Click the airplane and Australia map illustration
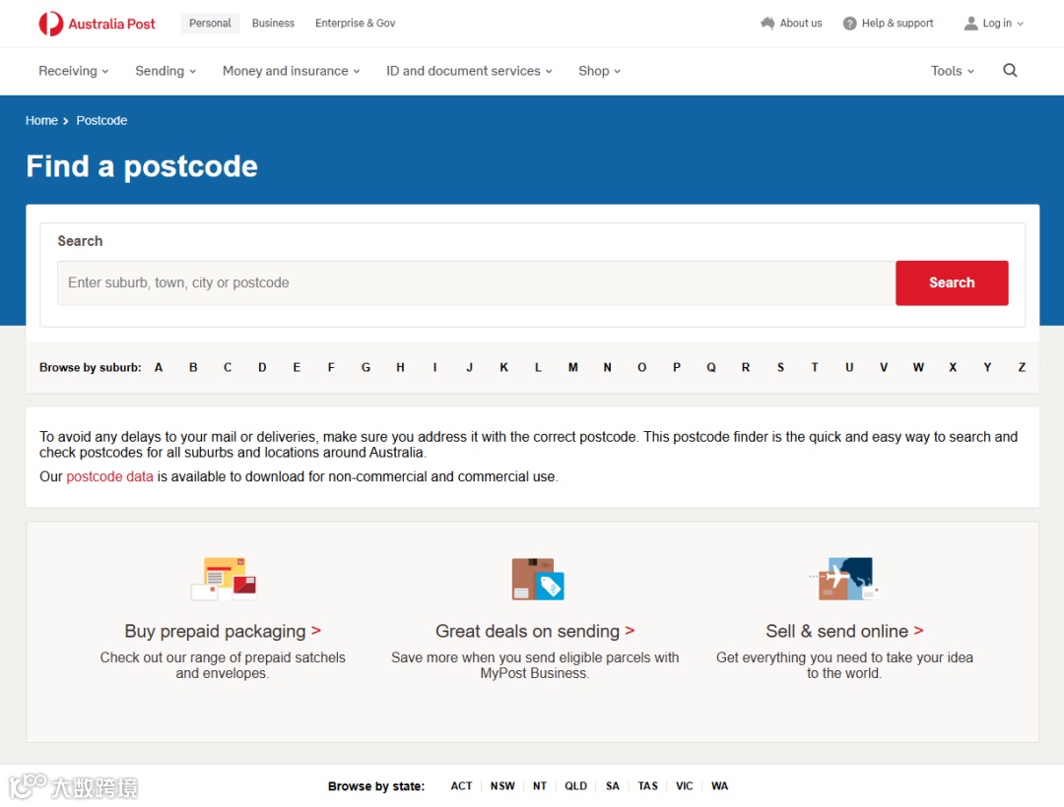The height and width of the screenshot is (807, 1064). pyautogui.click(x=843, y=580)
